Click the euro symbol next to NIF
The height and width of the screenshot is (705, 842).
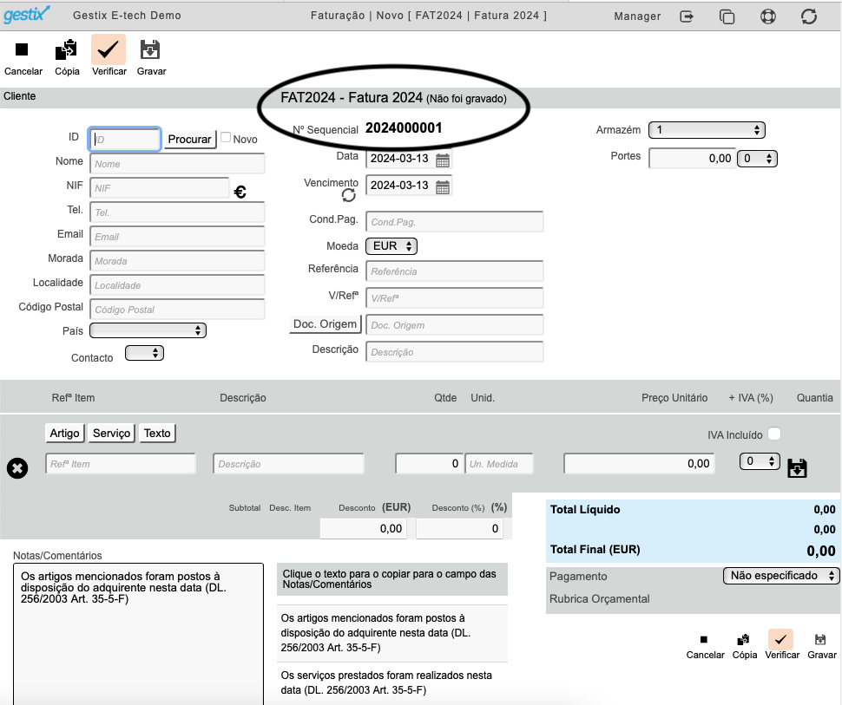click(240, 192)
